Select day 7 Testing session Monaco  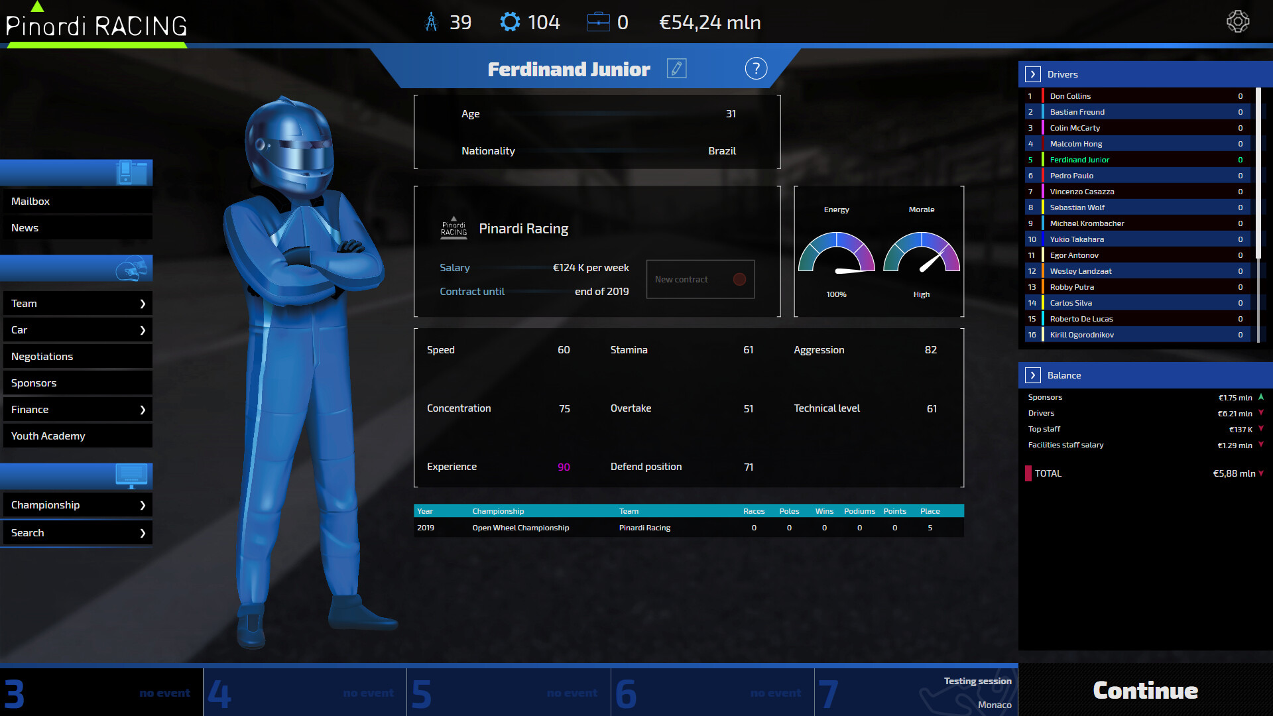point(916,692)
